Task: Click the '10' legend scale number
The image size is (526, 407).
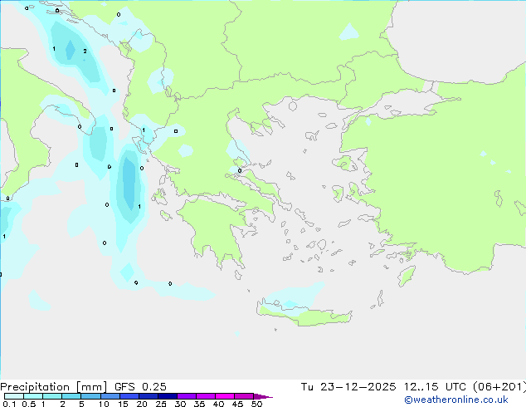Action: click(x=104, y=404)
